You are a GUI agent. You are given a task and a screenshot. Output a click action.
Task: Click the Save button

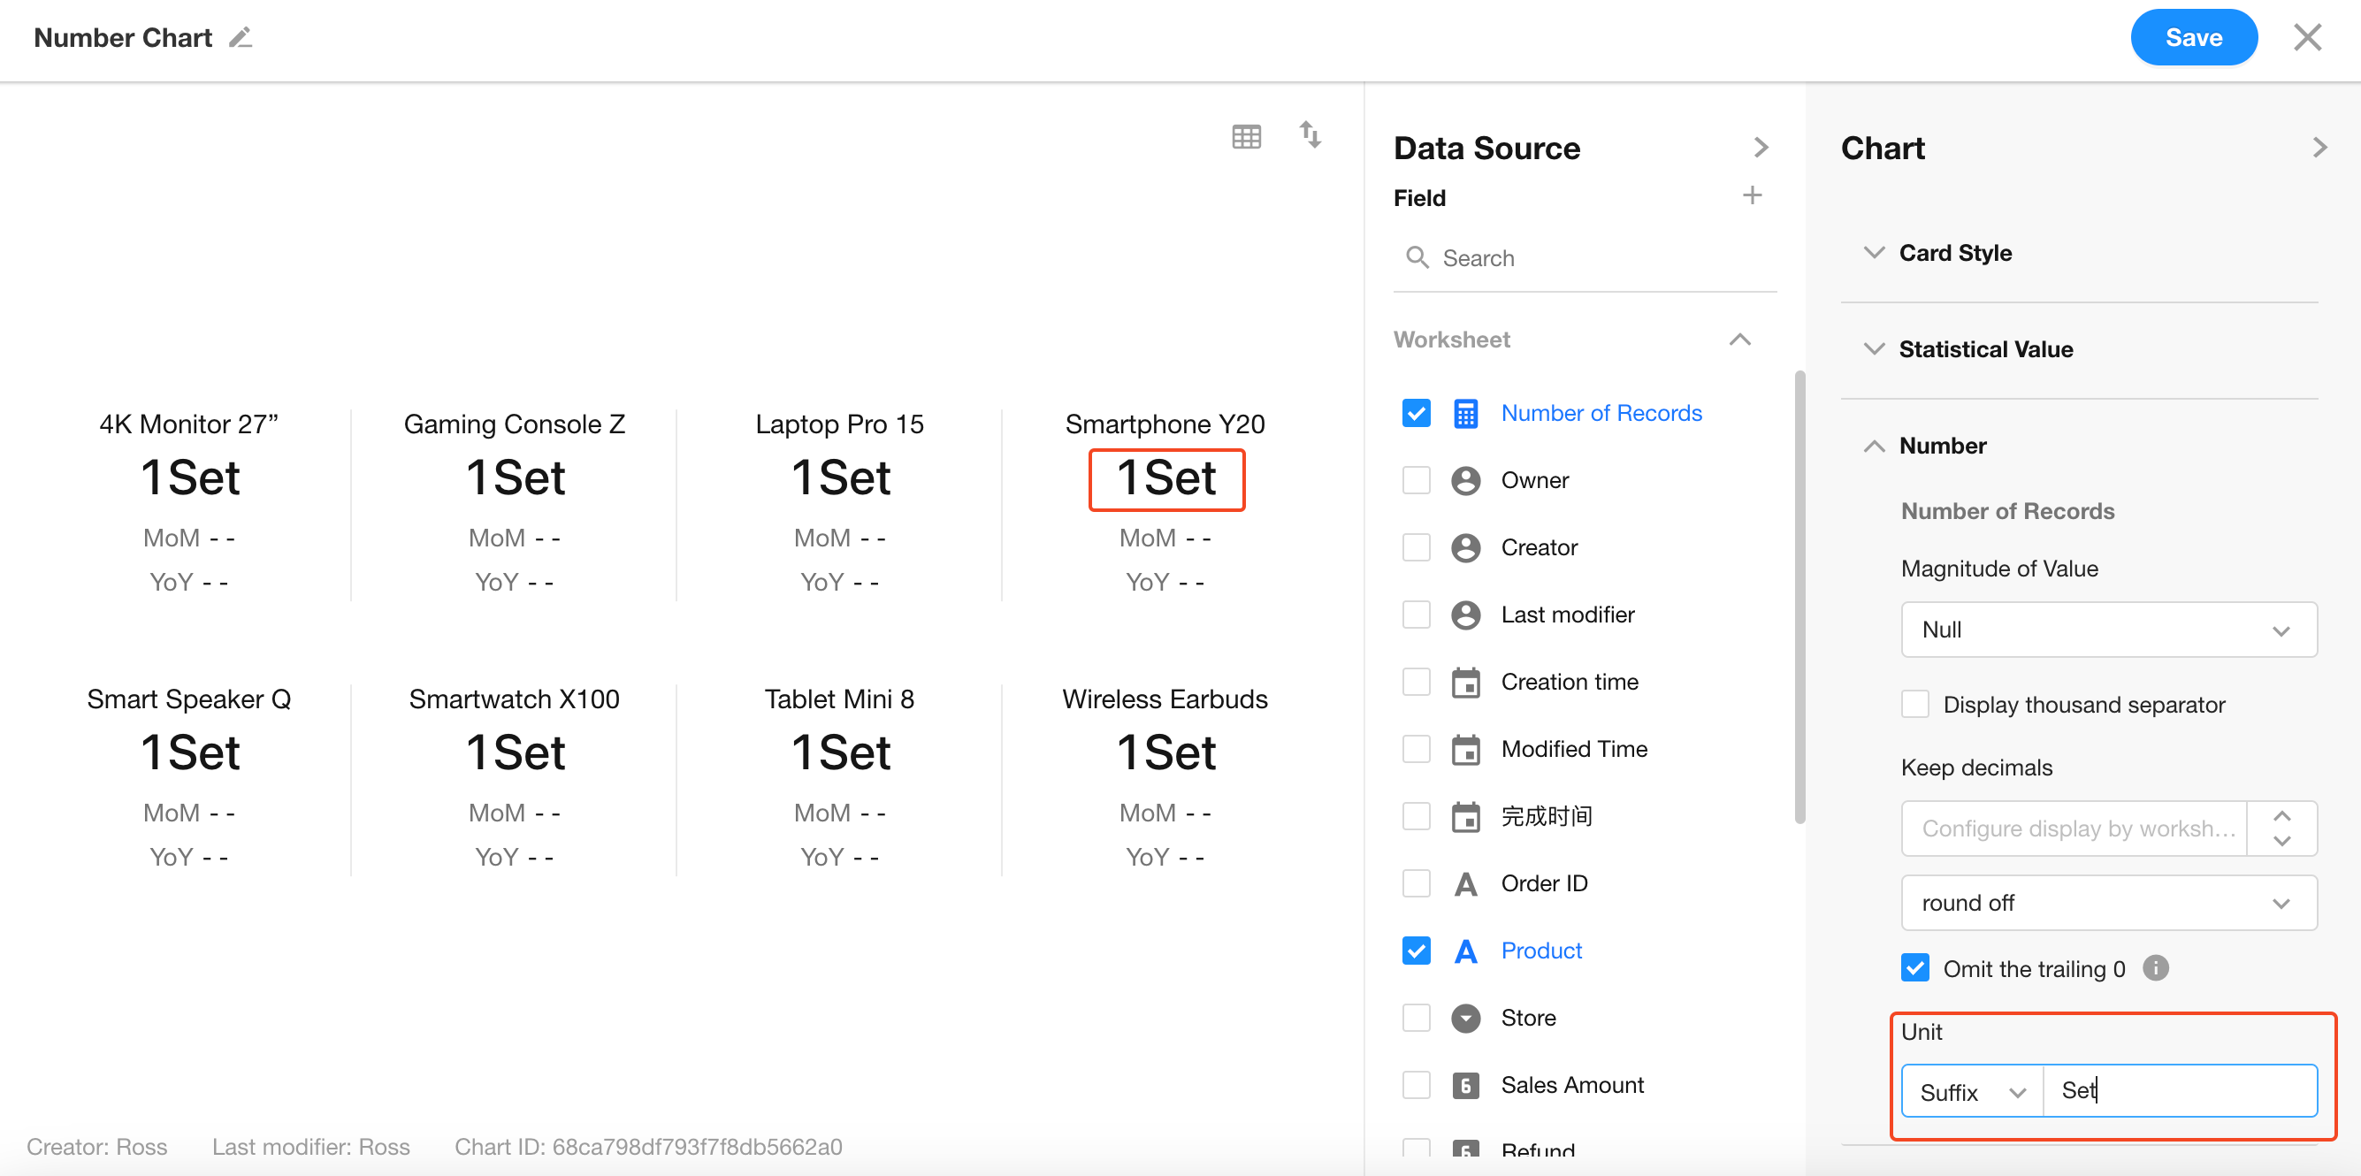point(2192,38)
